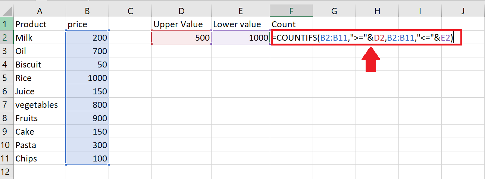Click the 'Chips' cell
Image resolution: width=485 pixels, height=179 pixels.
point(40,158)
